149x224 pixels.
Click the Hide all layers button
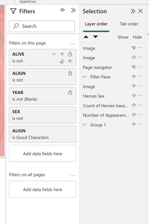click(x=137, y=37)
